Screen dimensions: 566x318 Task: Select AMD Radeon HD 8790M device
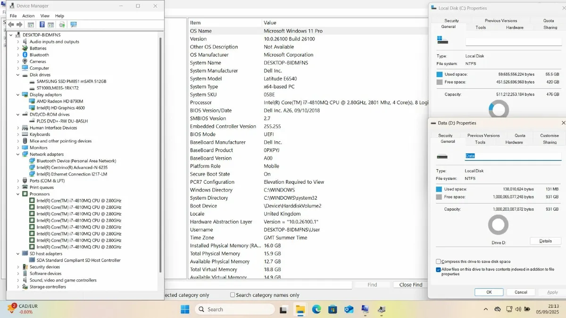pos(59,101)
